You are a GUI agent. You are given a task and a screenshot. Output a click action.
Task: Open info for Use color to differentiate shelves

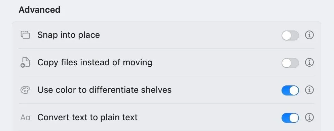pos(309,90)
